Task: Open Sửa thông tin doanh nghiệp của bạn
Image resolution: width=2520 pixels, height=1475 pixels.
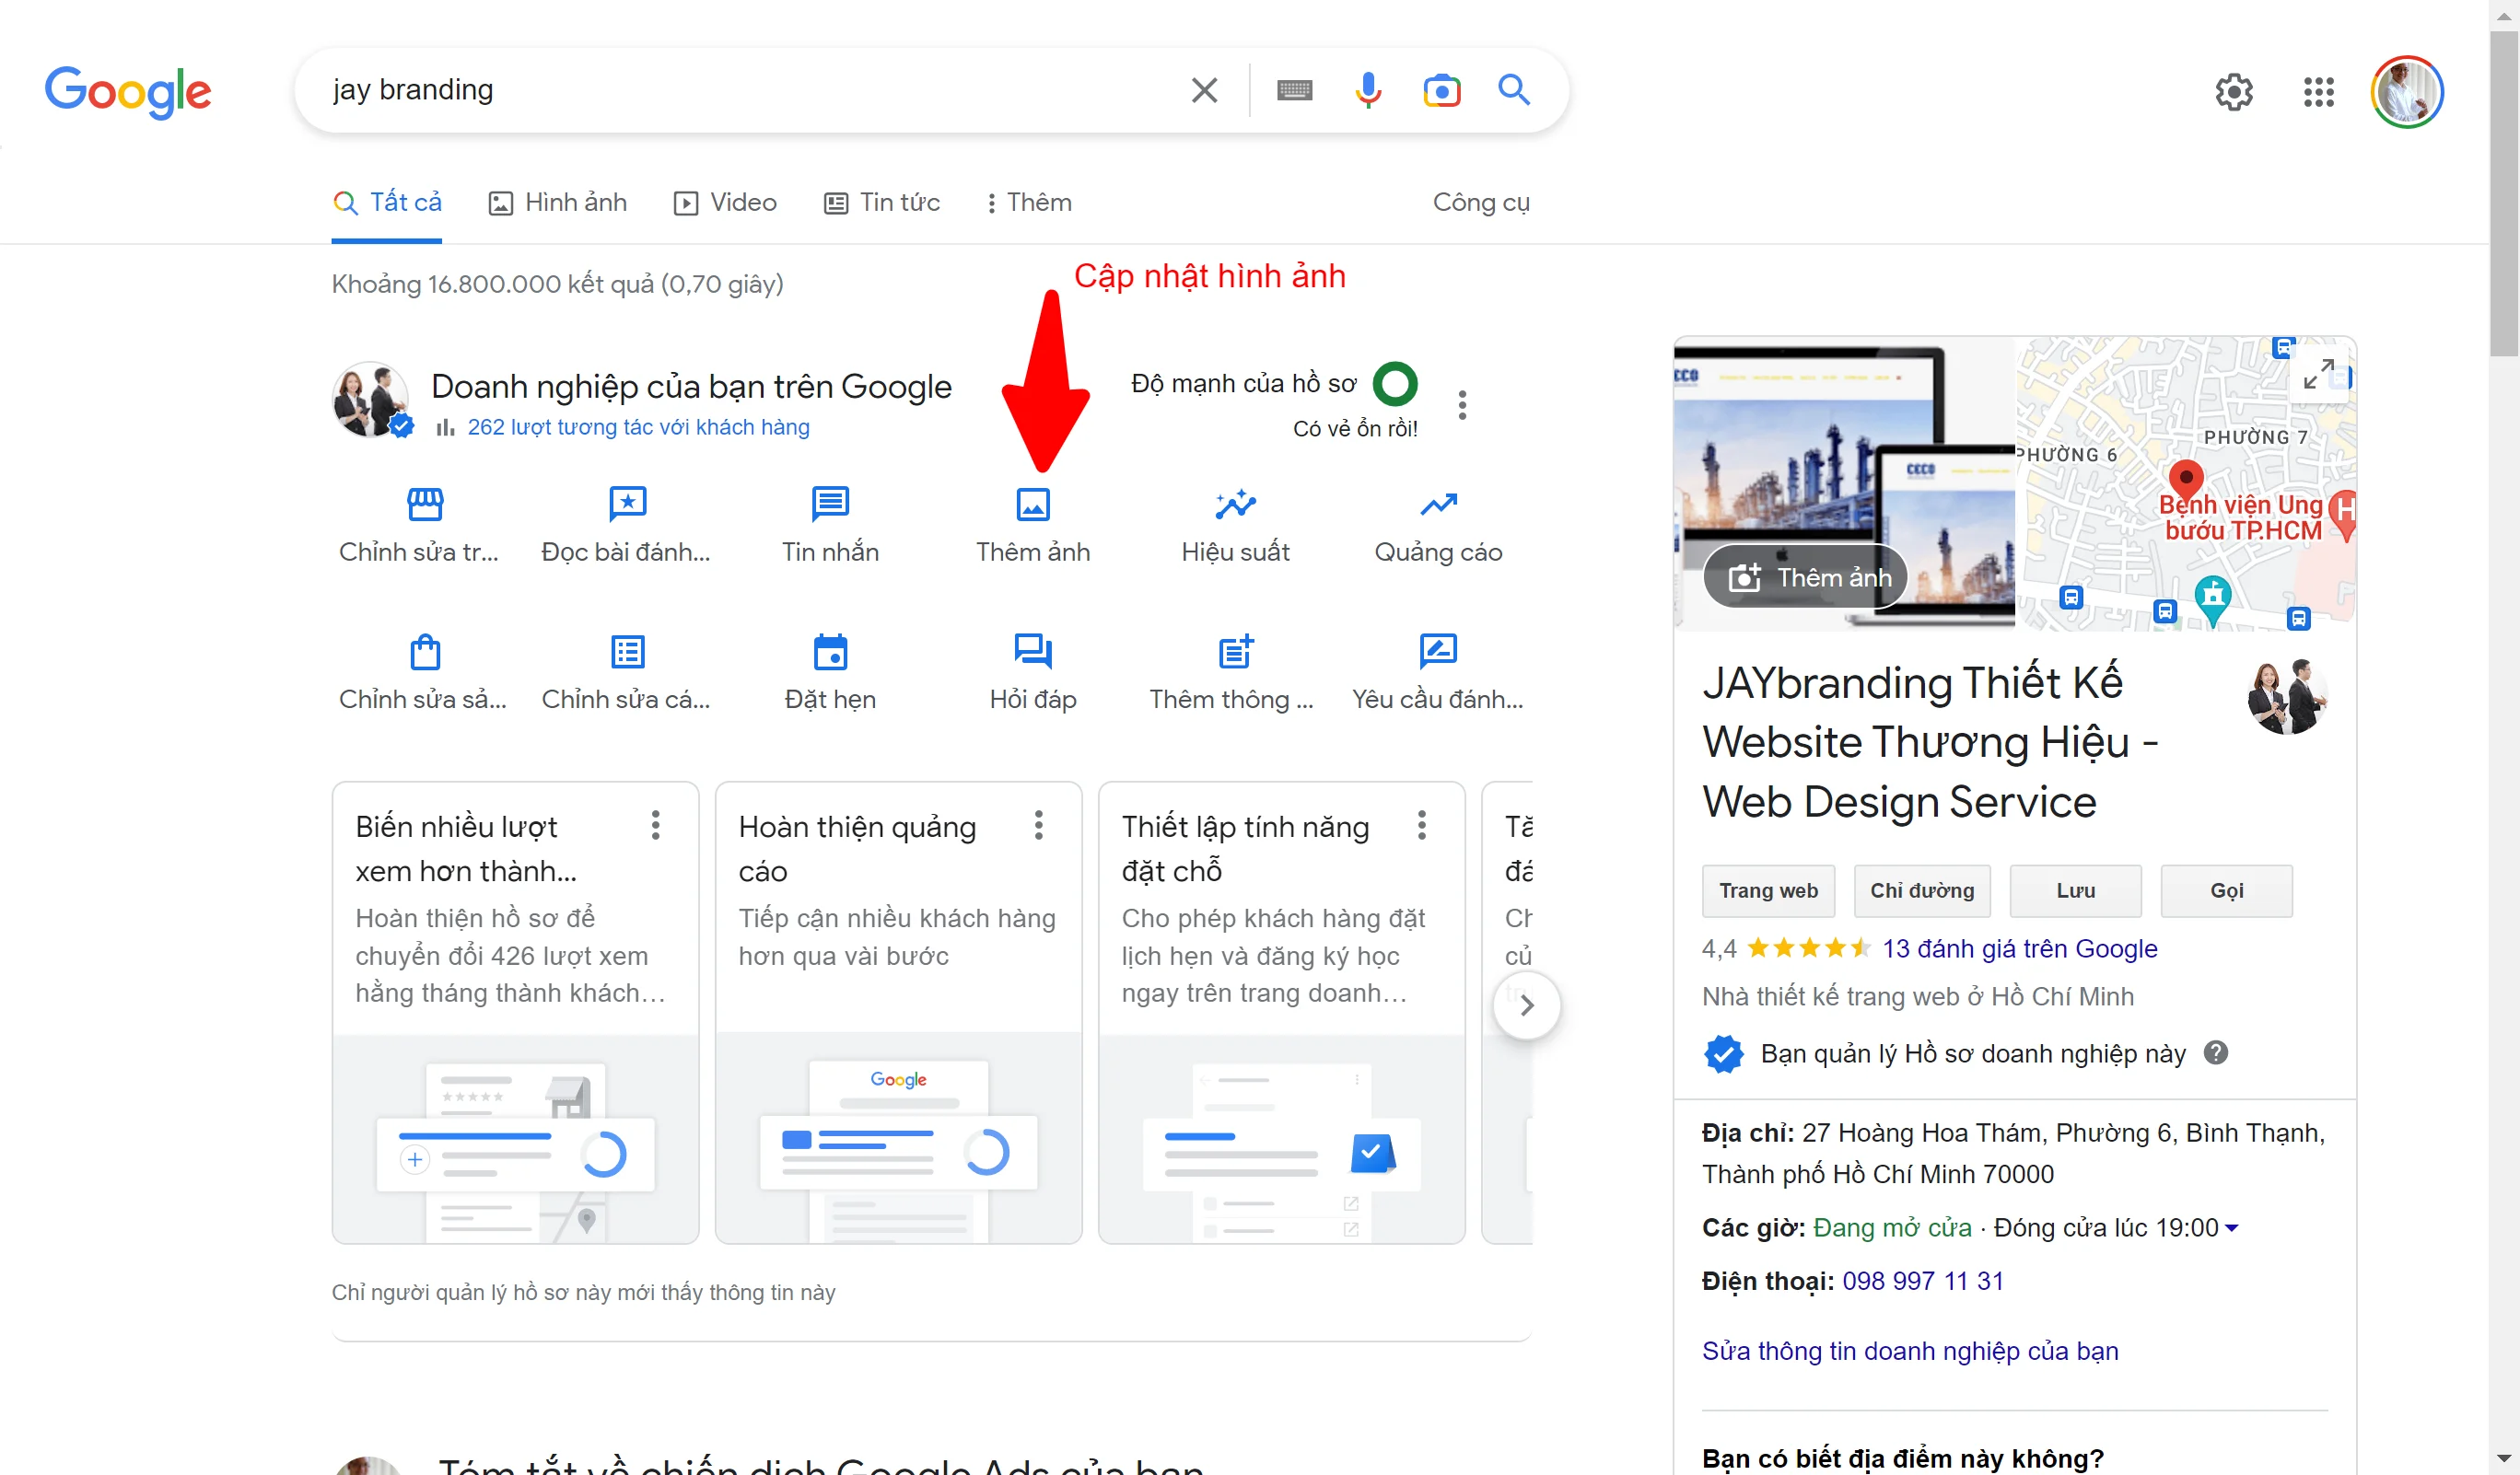Action: tap(1910, 1351)
